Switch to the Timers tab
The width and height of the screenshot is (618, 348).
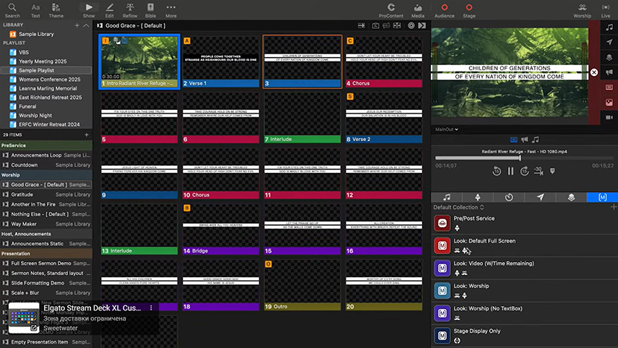point(509,198)
